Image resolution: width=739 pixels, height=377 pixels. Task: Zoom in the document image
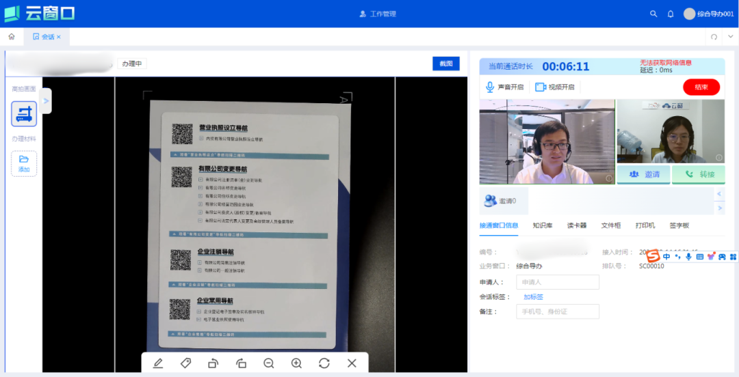click(296, 363)
